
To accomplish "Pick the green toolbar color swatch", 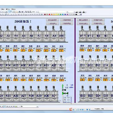I will (61, 14).
